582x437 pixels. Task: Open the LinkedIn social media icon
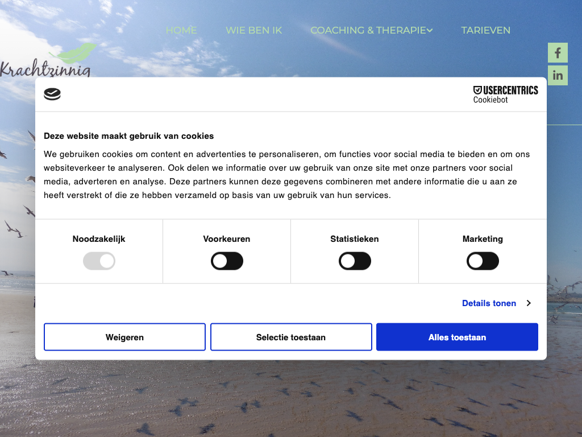(x=558, y=75)
